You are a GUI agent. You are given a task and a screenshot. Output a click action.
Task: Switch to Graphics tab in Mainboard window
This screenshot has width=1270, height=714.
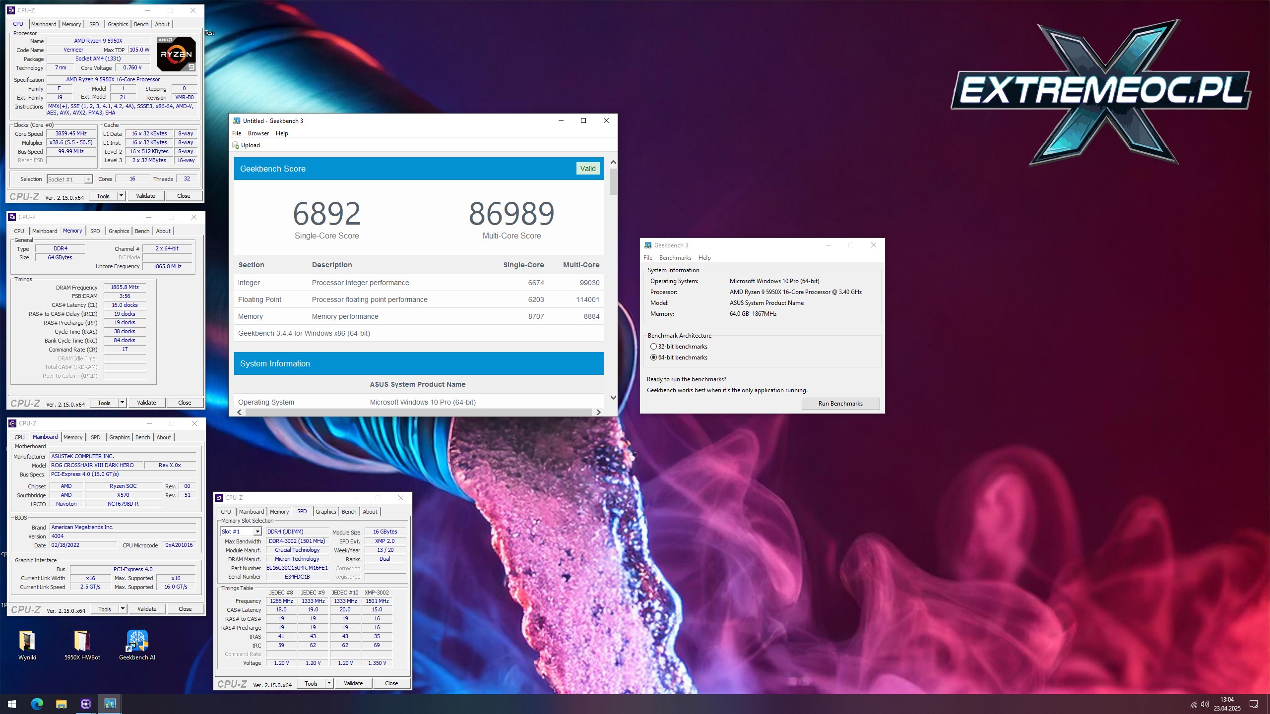tap(120, 437)
